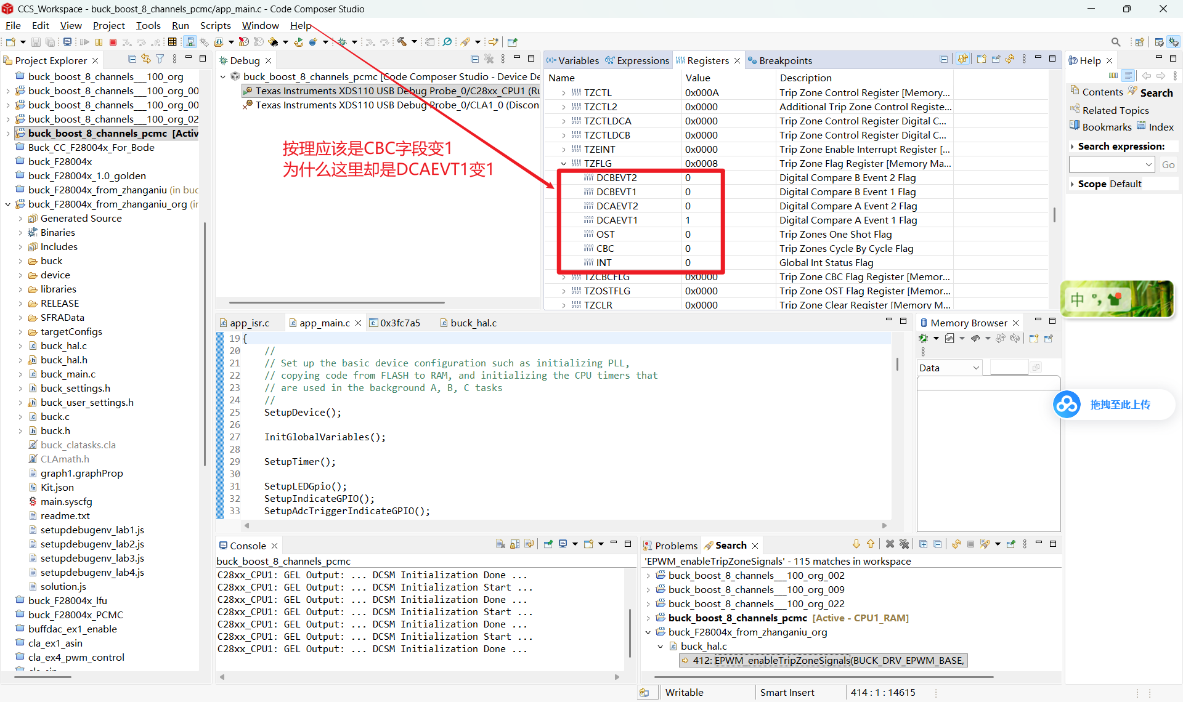This screenshot has height=702, width=1183.
Task: Click the Go button in Help search
Action: pos(1168,164)
